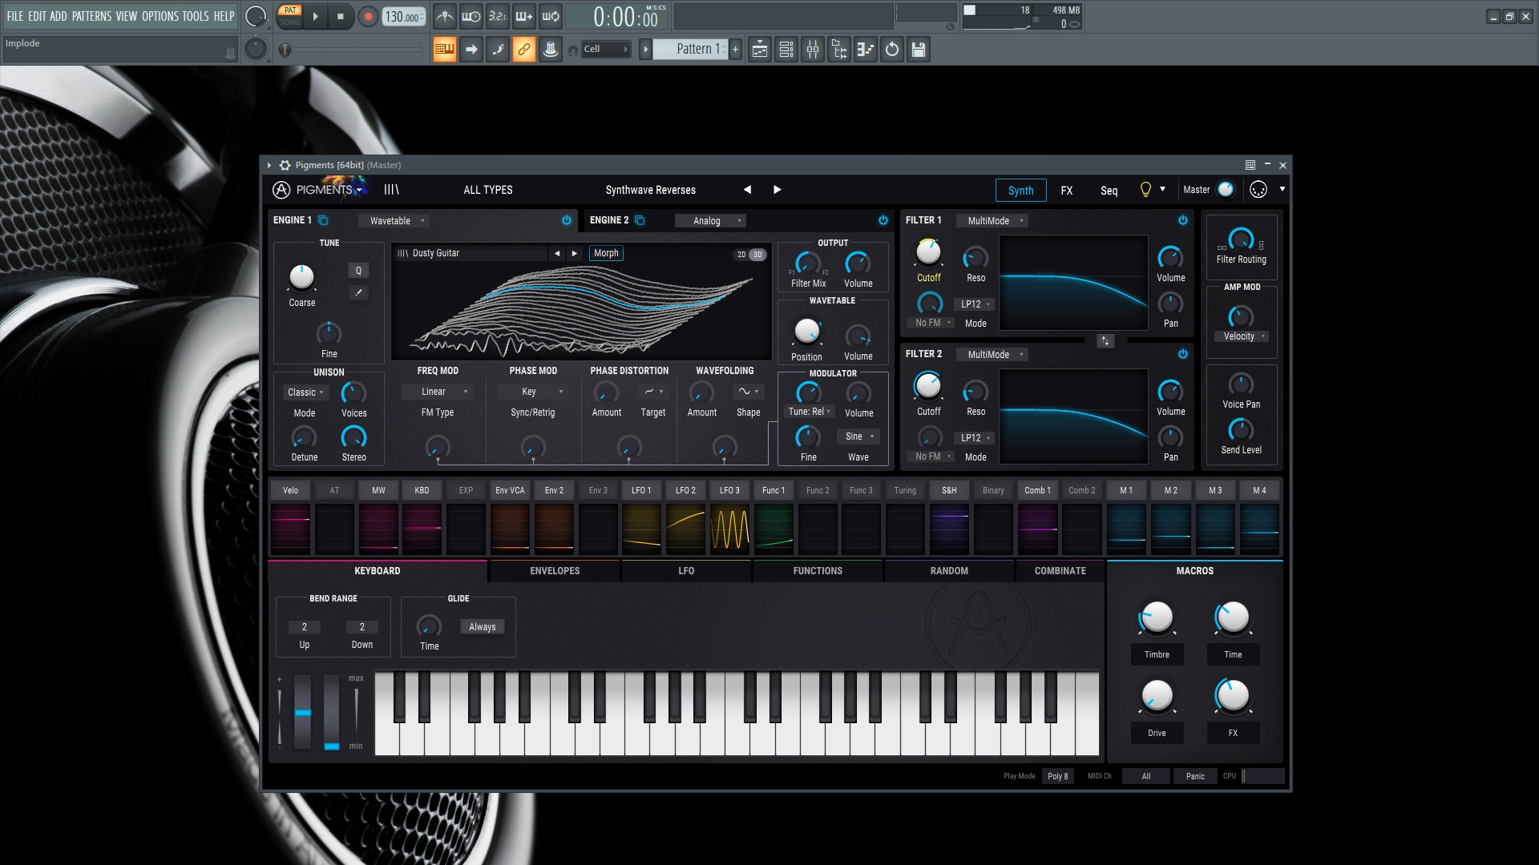Toggle Engine 2 power button
This screenshot has width=1539, height=865.
click(x=883, y=220)
